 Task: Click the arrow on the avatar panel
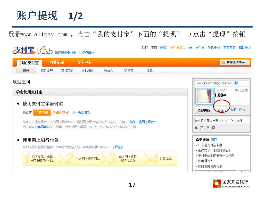(x=213, y=95)
